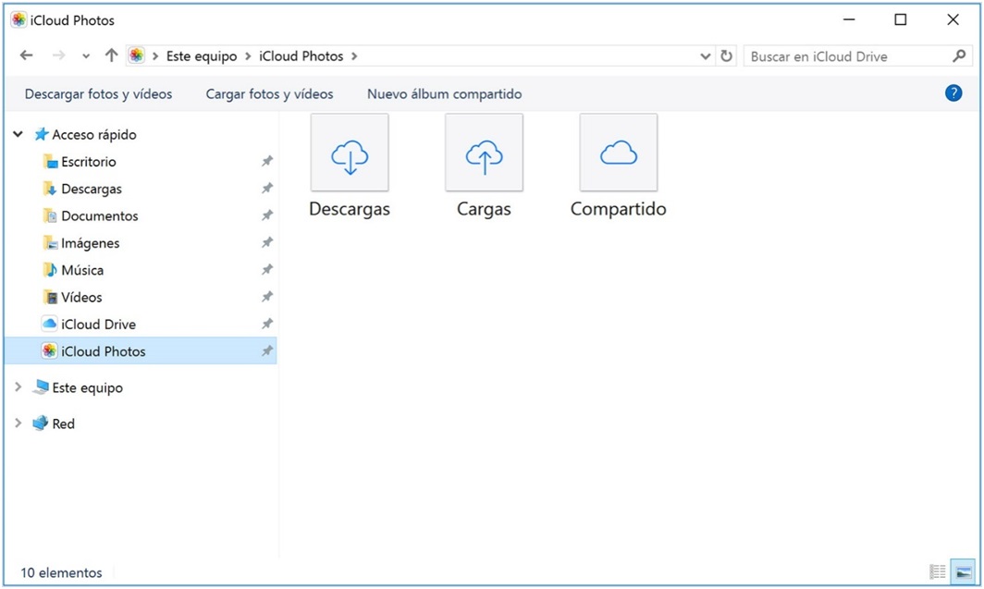Open address bar history dropdown

point(706,56)
